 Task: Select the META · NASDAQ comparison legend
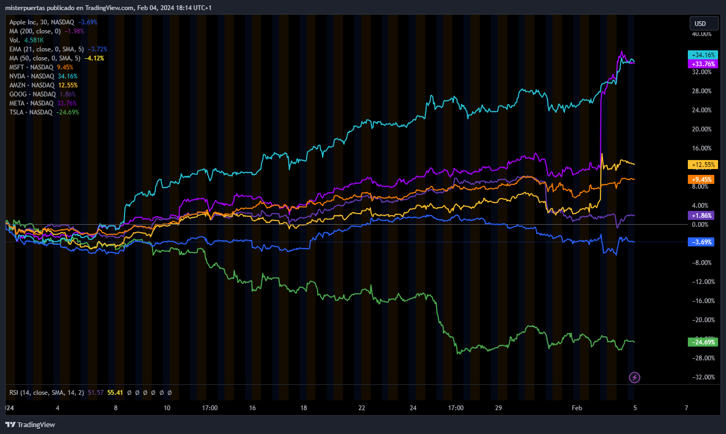tap(31, 103)
